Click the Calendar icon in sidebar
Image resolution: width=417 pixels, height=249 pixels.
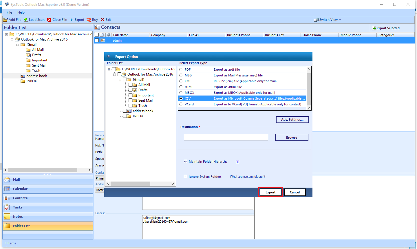[x=7, y=189]
